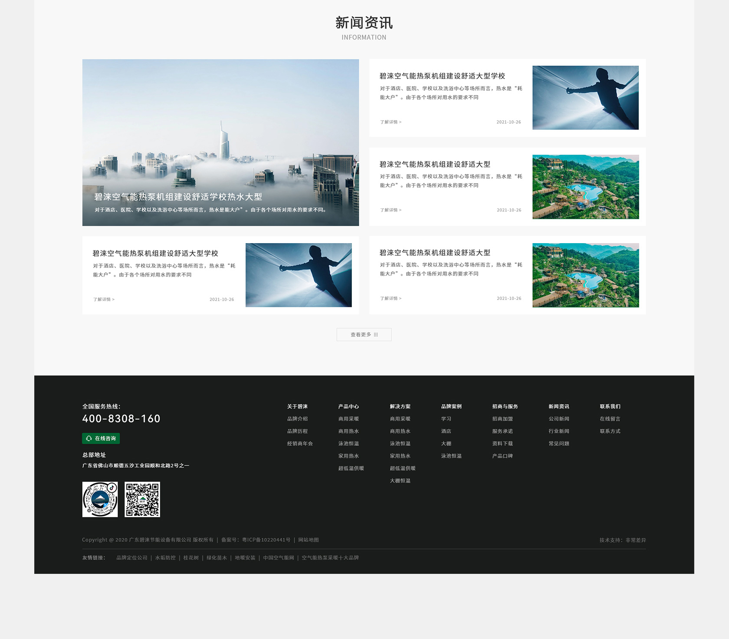Click the grid icon beside 查看更多
The width and height of the screenshot is (729, 639).
(x=376, y=334)
